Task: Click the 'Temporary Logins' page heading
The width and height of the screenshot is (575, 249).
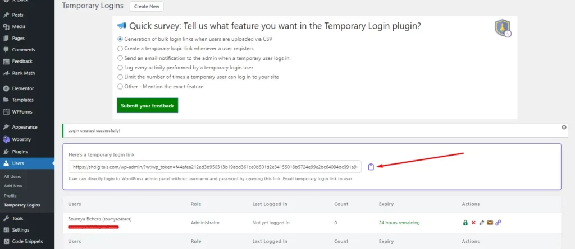Action: coord(93,6)
